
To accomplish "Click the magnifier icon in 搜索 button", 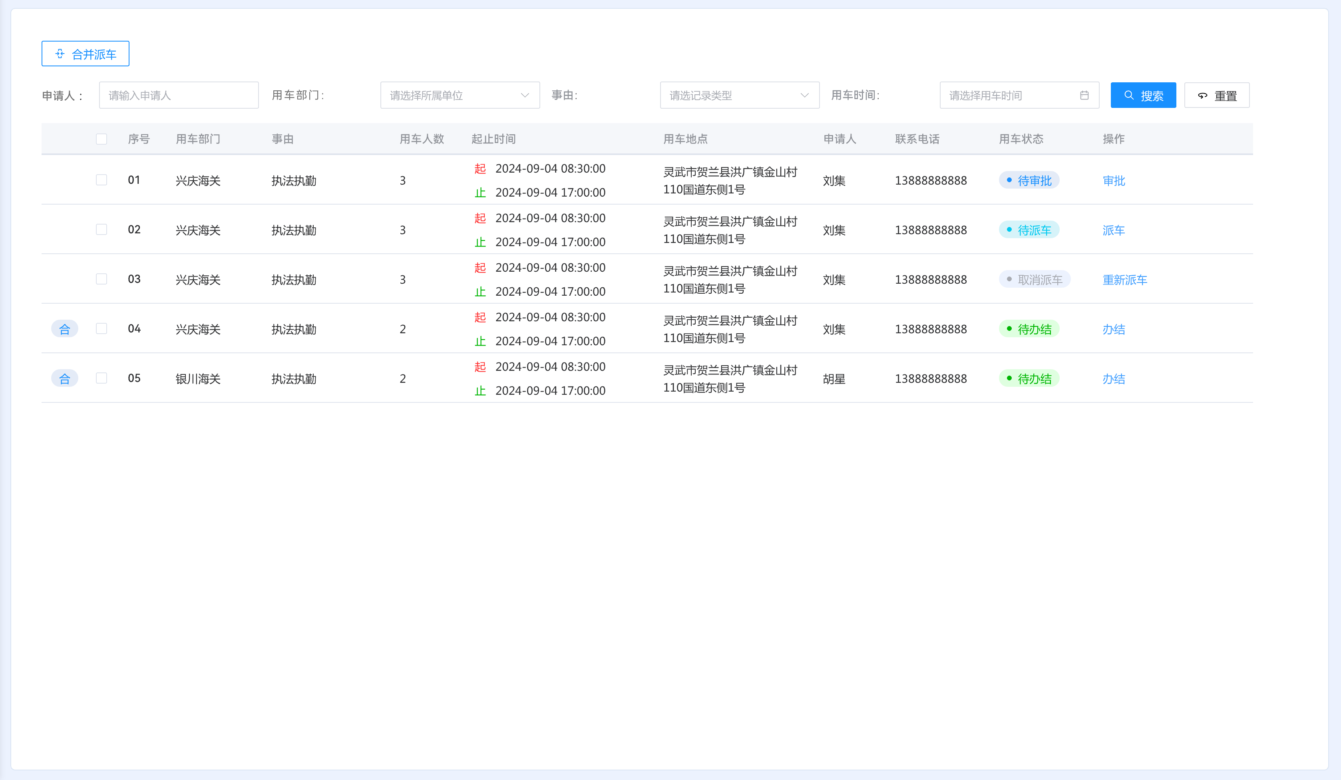I will 1129,95.
